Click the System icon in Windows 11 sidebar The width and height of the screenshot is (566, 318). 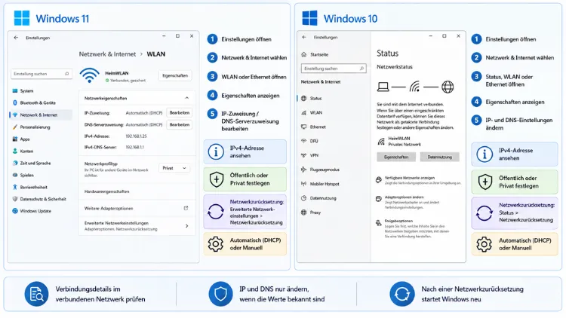[x=15, y=91]
